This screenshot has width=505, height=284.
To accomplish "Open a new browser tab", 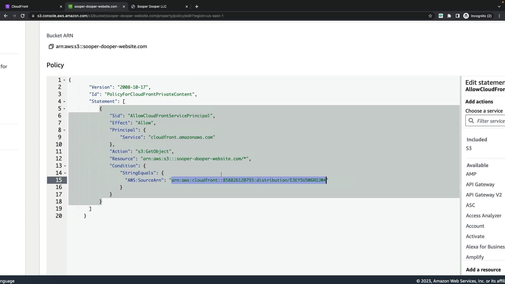I will (197, 7).
